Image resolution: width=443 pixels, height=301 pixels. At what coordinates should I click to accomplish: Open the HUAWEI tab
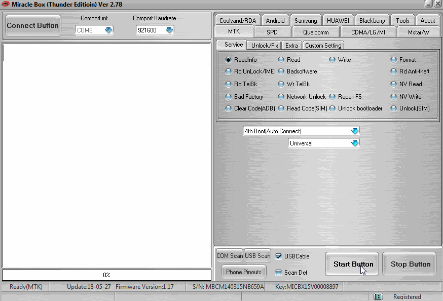pos(338,21)
